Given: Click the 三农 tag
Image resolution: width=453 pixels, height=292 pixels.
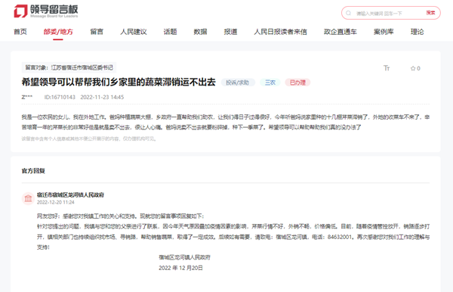Looking at the screenshot, I should pos(270,82).
